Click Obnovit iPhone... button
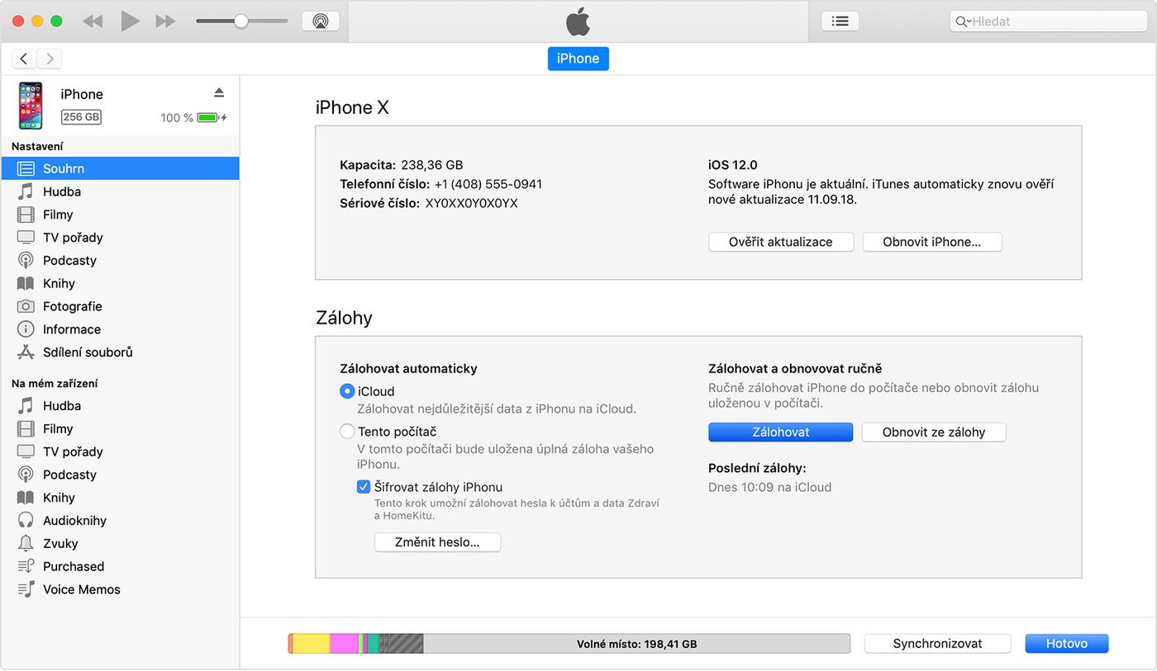This screenshot has width=1157, height=671. [x=932, y=242]
